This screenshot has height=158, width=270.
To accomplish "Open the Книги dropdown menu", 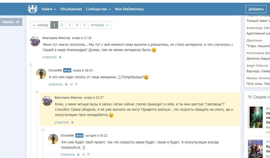I will [x=49, y=9].
